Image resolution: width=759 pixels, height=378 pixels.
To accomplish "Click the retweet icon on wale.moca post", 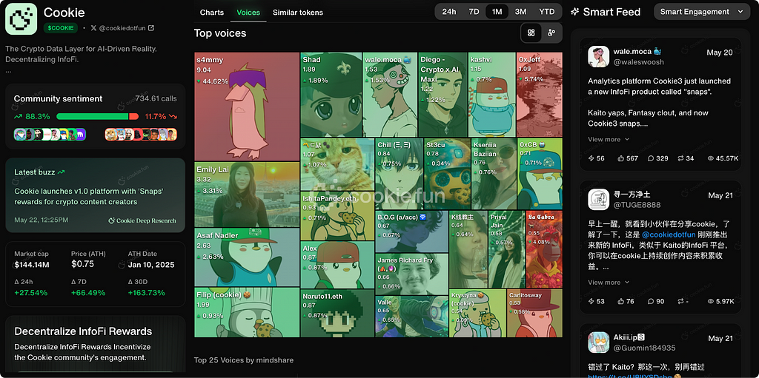I will (x=680, y=158).
